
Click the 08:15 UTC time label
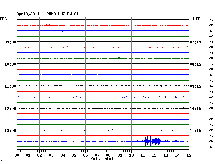click(x=195, y=64)
